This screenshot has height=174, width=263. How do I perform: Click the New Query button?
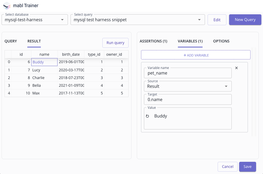coord(245,20)
